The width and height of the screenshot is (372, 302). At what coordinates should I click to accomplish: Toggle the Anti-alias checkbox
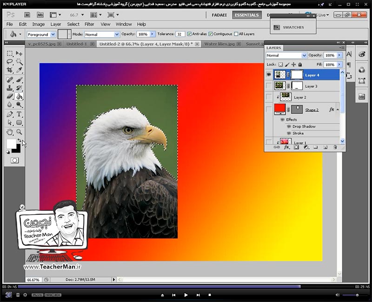tap(189, 34)
